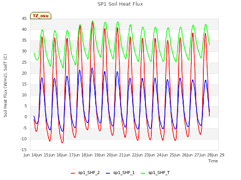Click the y-axis tick value -15
Screen dimensions: 241x180
point(23,150)
